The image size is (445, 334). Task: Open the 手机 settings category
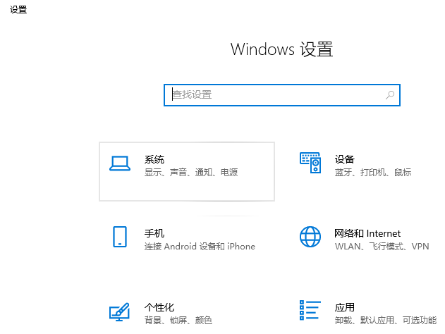click(x=154, y=233)
